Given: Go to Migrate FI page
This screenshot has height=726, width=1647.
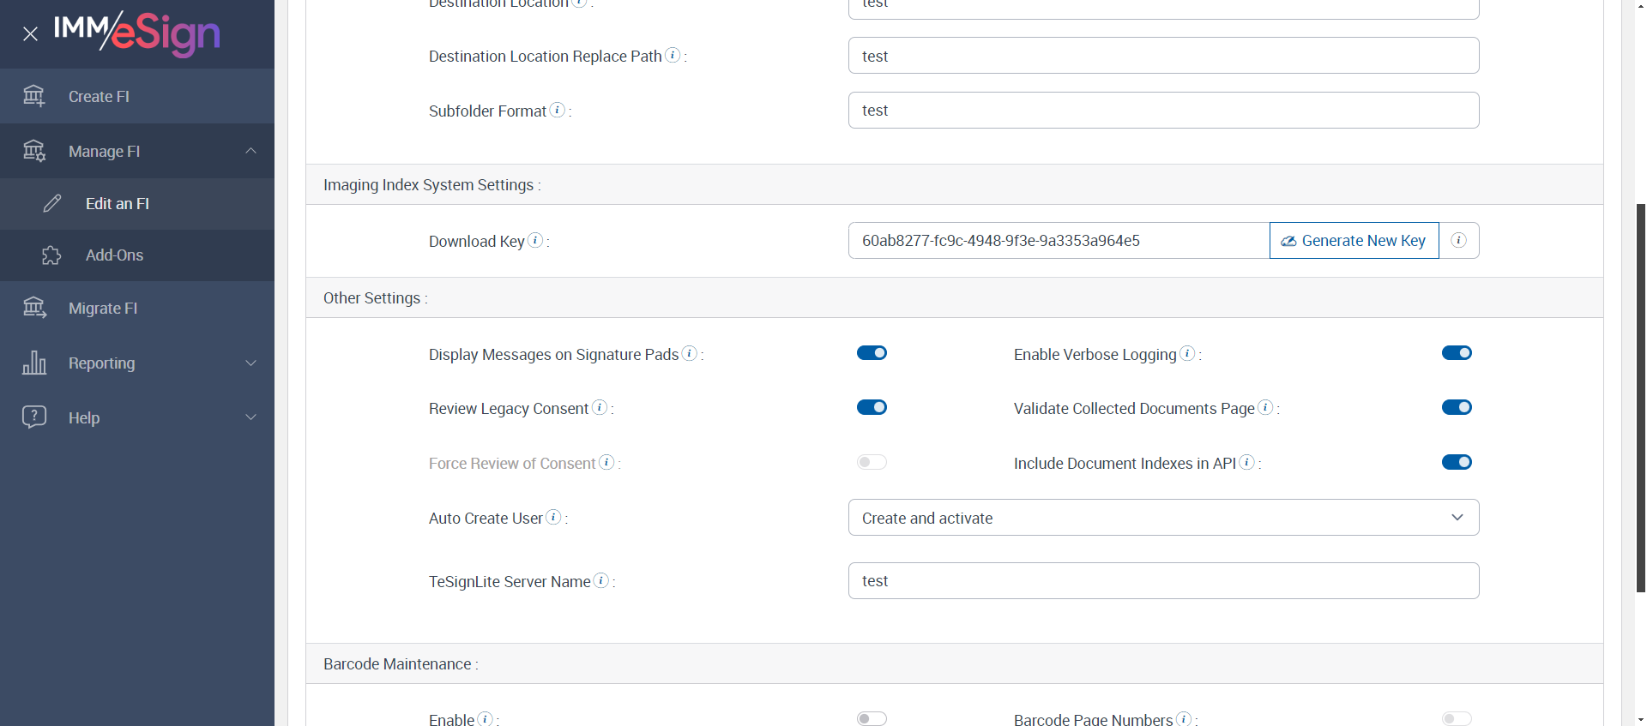Looking at the screenshot, I should pos(103,309).
